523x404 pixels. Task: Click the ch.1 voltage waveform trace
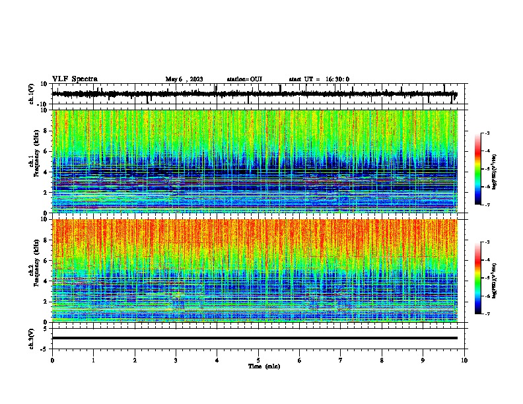pos(254,94)
